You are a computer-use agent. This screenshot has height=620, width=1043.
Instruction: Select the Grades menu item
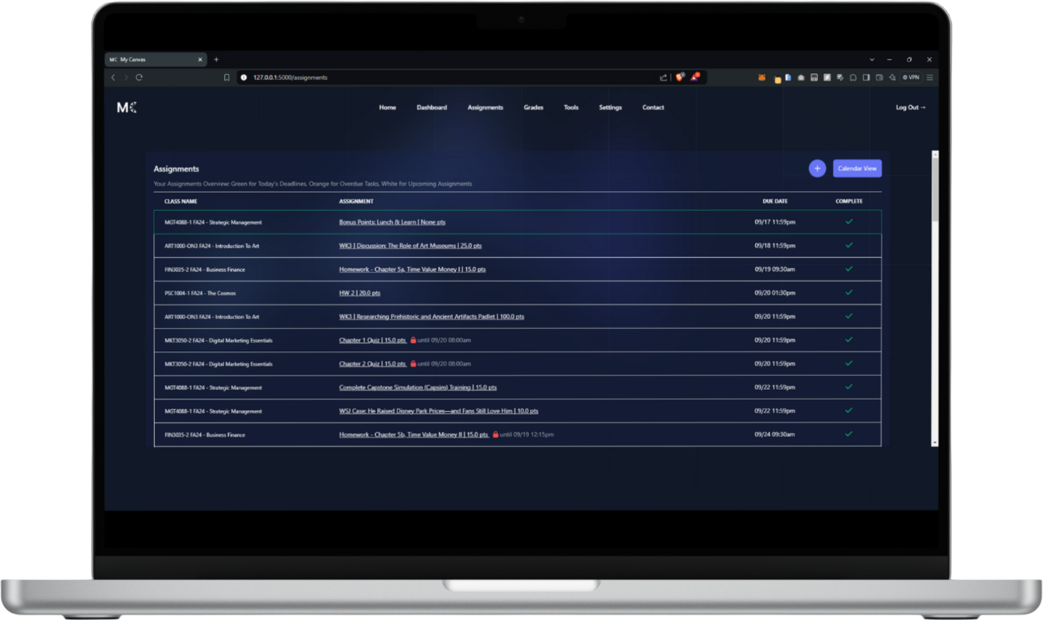533,107
